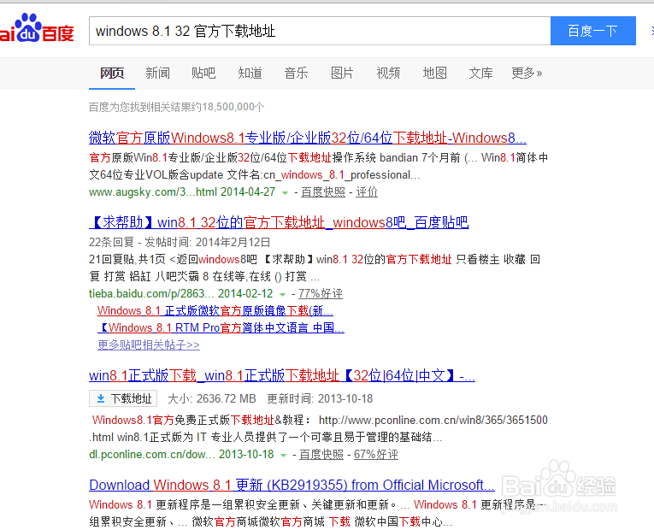Select the 视频 tab
Image resolution: width=654 pixels, height=530 pixels.
pyautogui.click(x=388, y=73)
